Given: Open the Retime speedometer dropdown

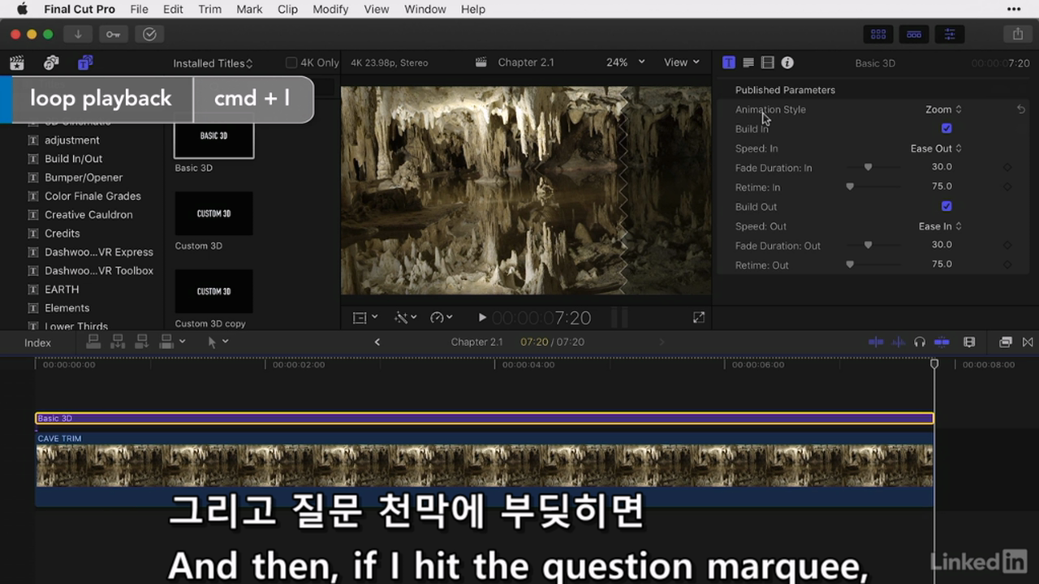Looking at the screenshot, I should coord(442,318).
